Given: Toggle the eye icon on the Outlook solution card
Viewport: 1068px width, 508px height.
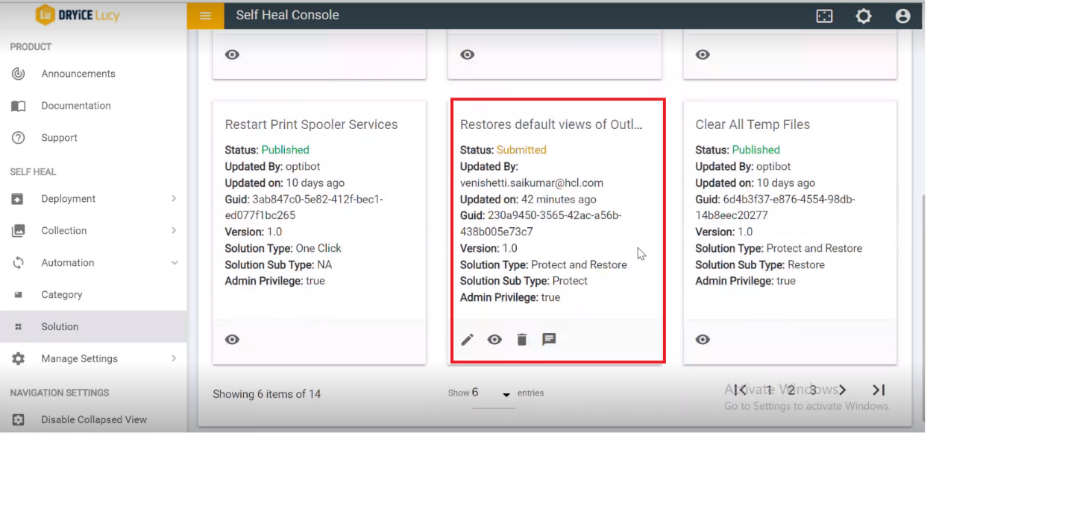Looking at the screenshot, I should tap(494, 340).
